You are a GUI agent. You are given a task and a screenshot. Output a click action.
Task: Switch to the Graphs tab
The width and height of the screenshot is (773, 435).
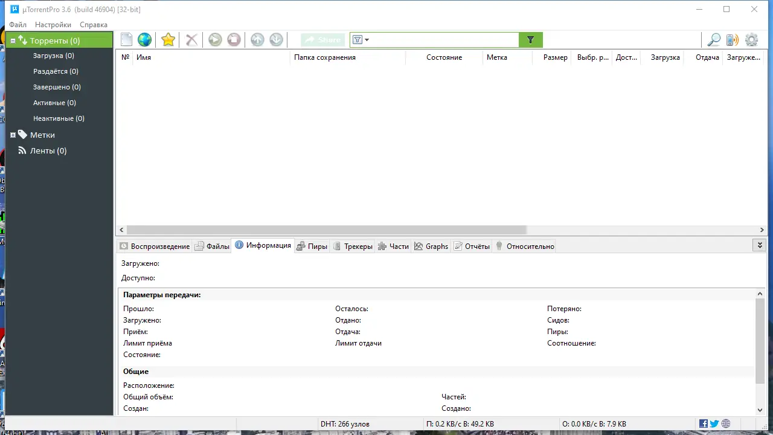click(431, 246)
